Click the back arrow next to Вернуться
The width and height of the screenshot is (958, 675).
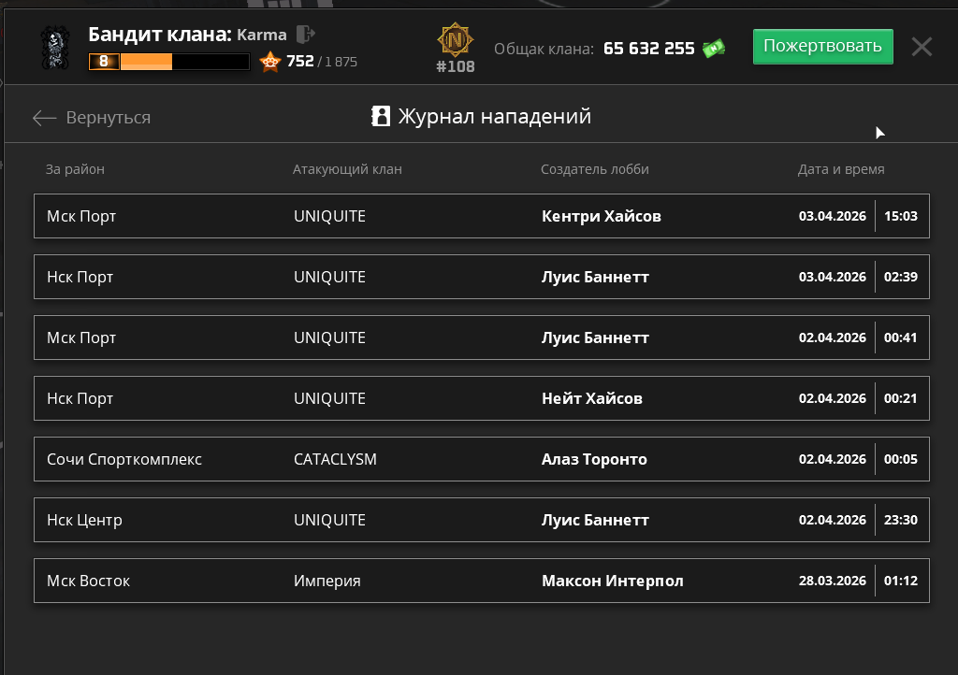(x=44, y=117)
